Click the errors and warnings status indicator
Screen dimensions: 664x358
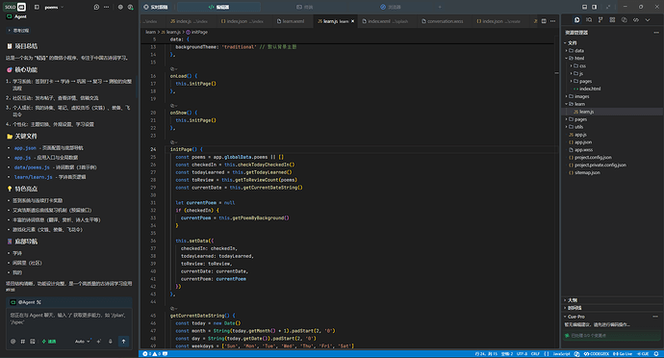point(152,354)
